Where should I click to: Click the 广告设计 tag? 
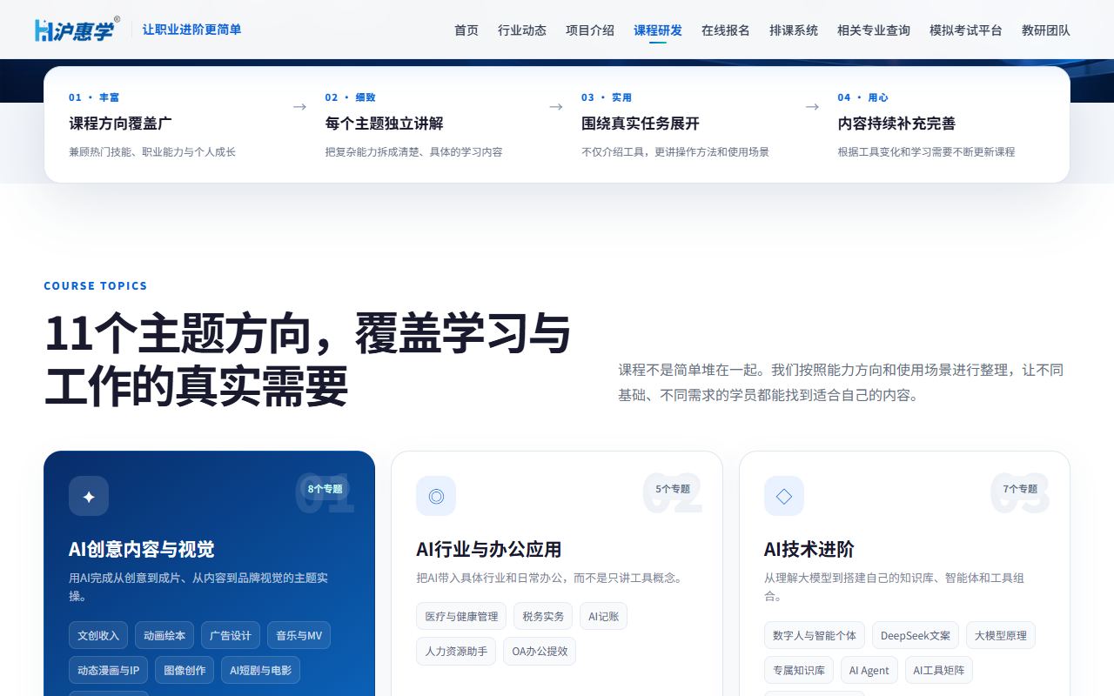point(231,635)
